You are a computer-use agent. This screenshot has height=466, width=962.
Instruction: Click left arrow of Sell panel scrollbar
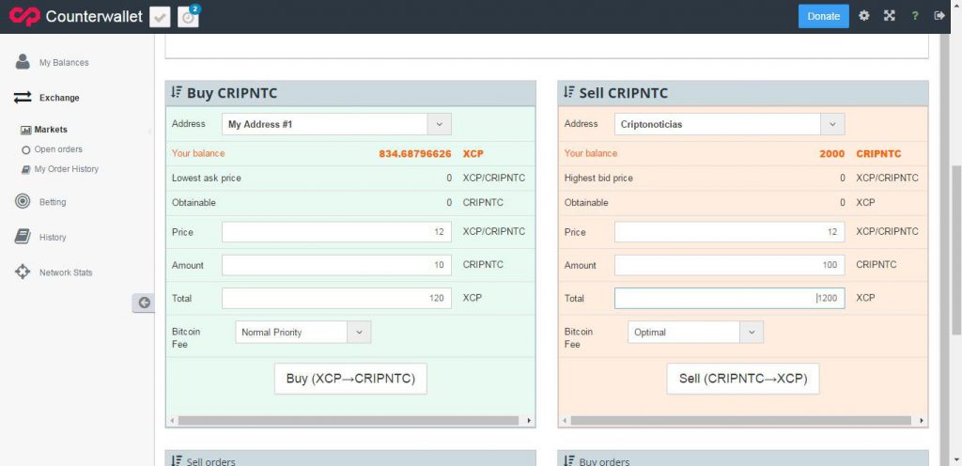565,421
